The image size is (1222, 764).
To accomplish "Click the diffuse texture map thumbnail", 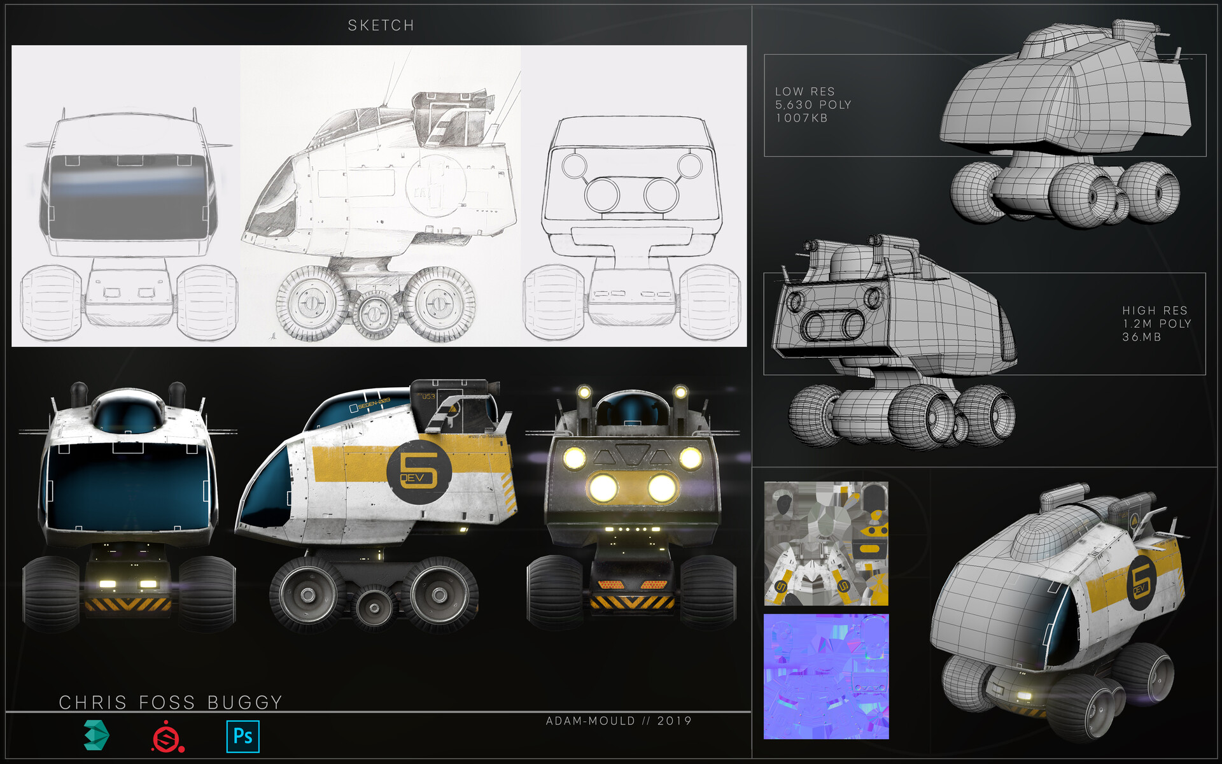I will point(825,543).
